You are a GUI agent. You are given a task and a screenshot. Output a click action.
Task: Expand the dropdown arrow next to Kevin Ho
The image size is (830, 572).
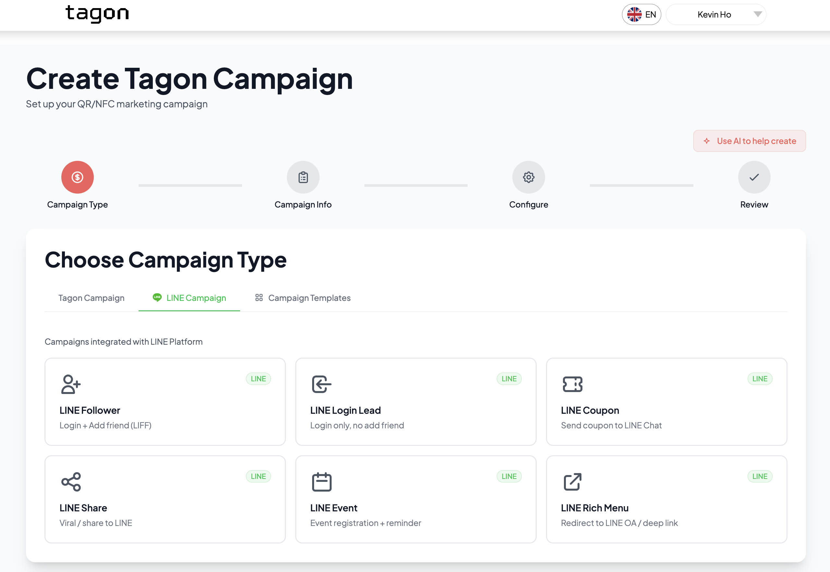click(x=758, y=14)
